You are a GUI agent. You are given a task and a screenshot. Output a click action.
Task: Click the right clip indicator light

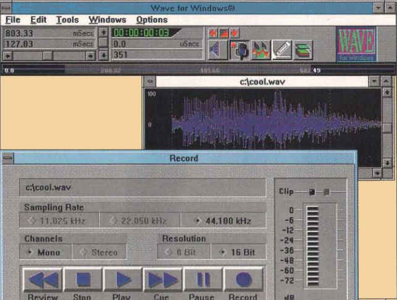point(327,192)
